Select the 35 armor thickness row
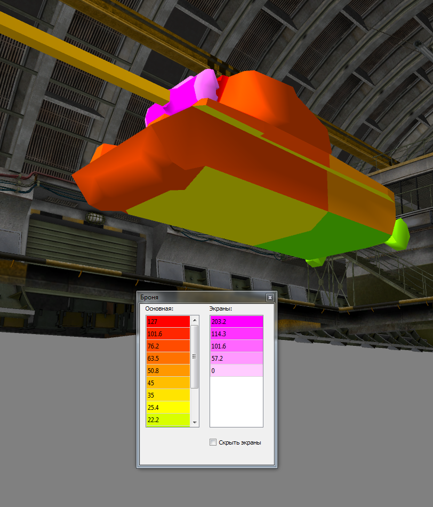 point(168,395)
